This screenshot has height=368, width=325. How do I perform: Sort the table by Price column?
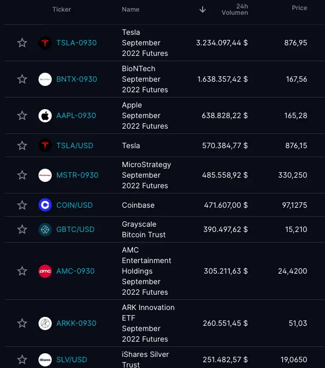coord(299,8)
